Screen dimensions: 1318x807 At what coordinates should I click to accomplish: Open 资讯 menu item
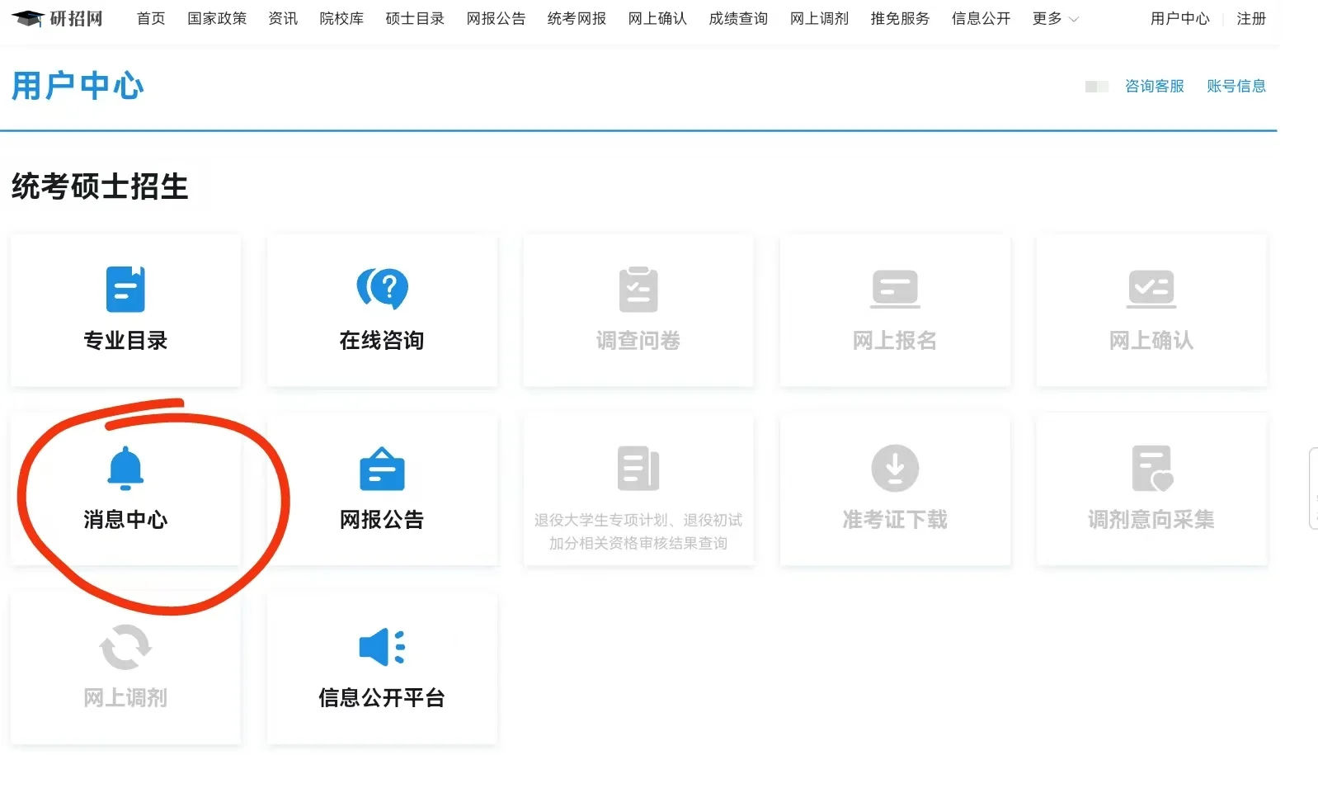click(283, 18)
